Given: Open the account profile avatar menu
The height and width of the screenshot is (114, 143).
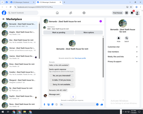Looking at the screenshot, I should point(137,13).
